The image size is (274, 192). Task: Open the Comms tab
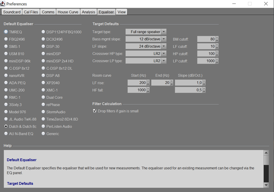(x=48, y=12)
